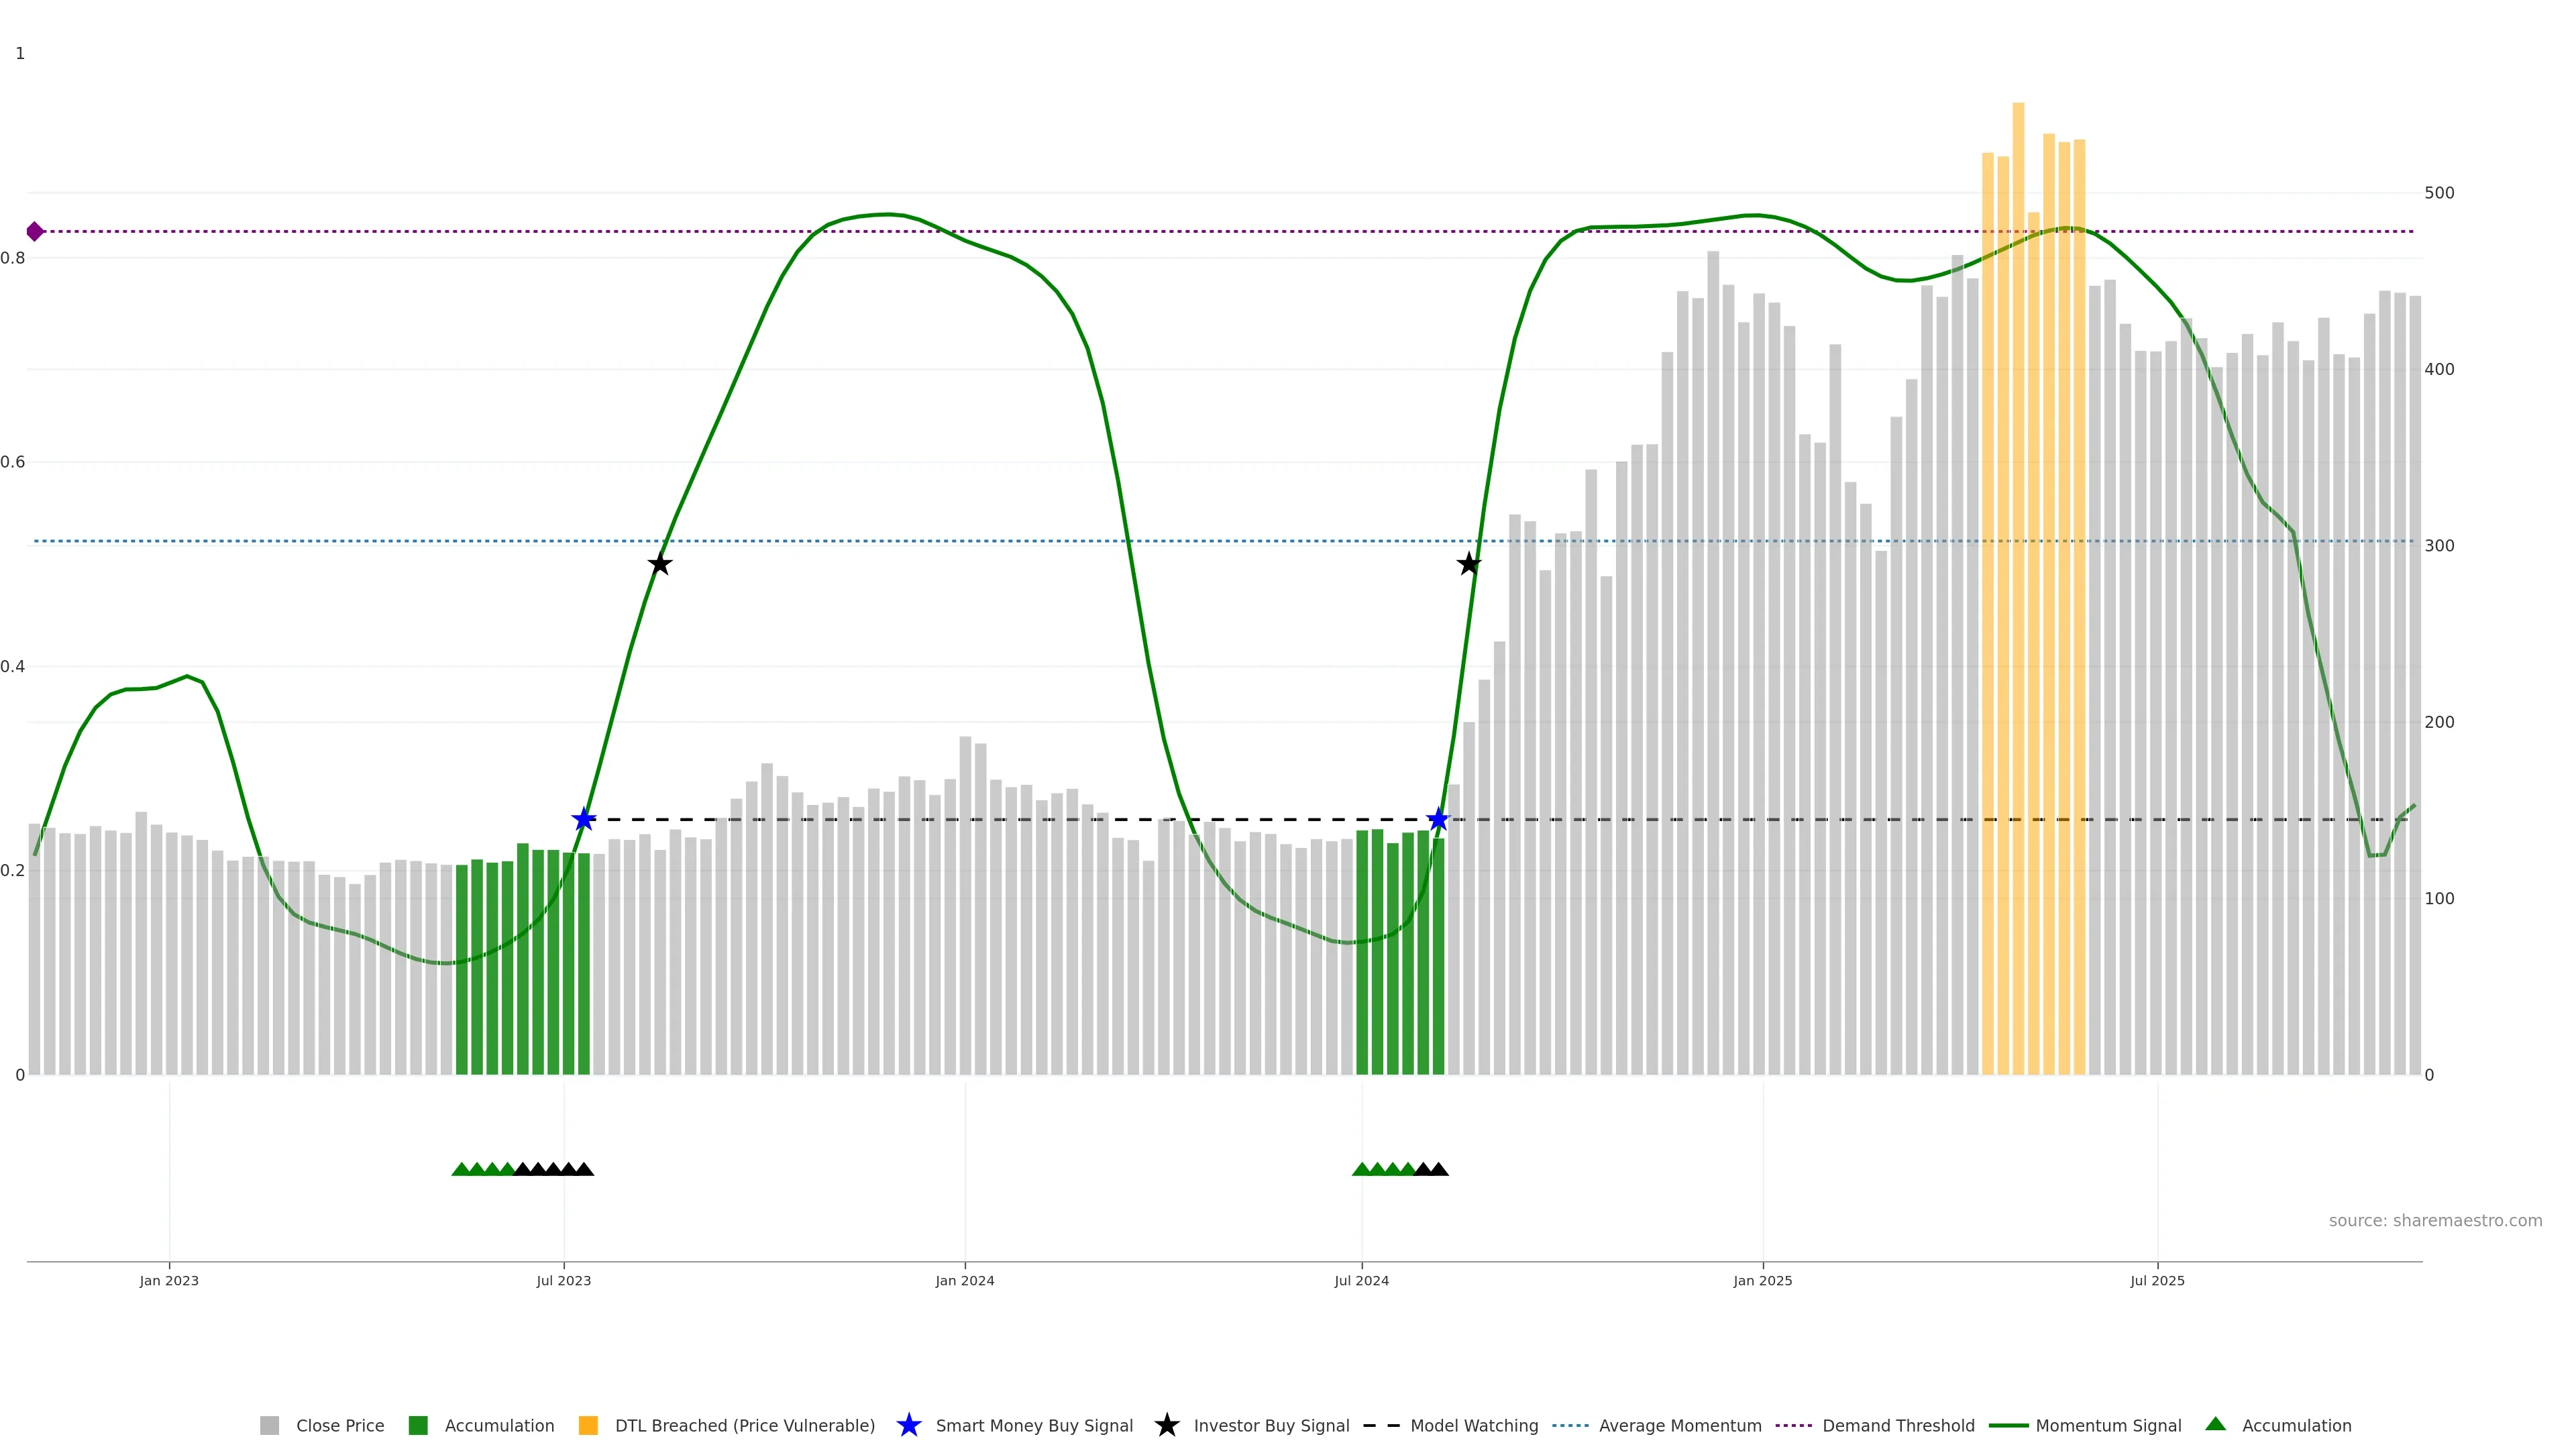Click the purple diamond Demand Threshold marker

coord(35,232)
